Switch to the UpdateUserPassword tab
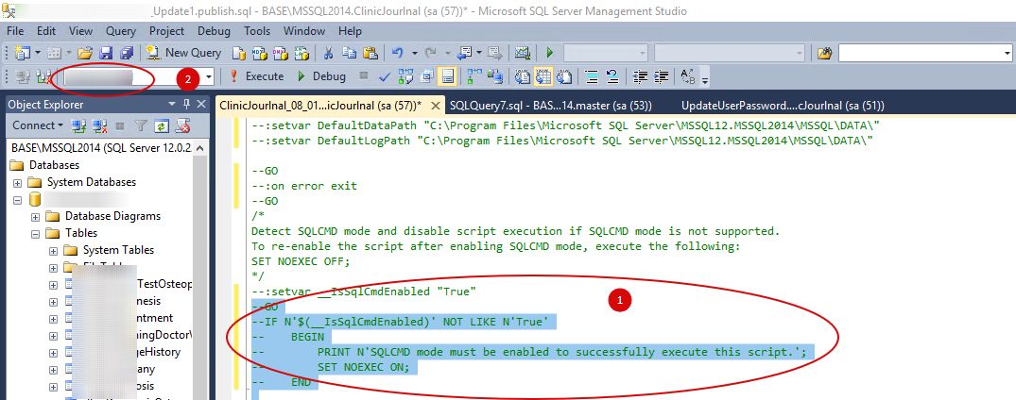1016x400 pixels. click(783, 106)
